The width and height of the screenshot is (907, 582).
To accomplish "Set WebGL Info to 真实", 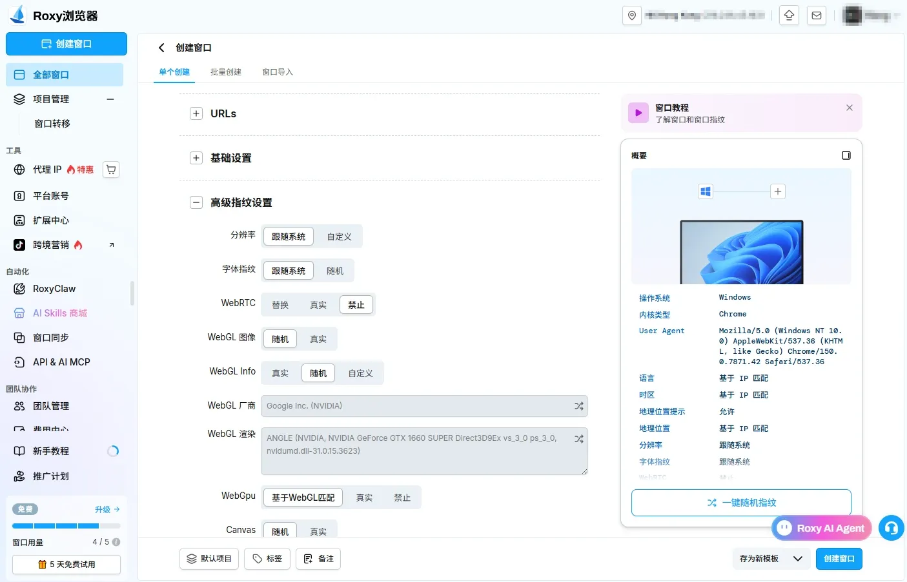I will coord(280,373).
